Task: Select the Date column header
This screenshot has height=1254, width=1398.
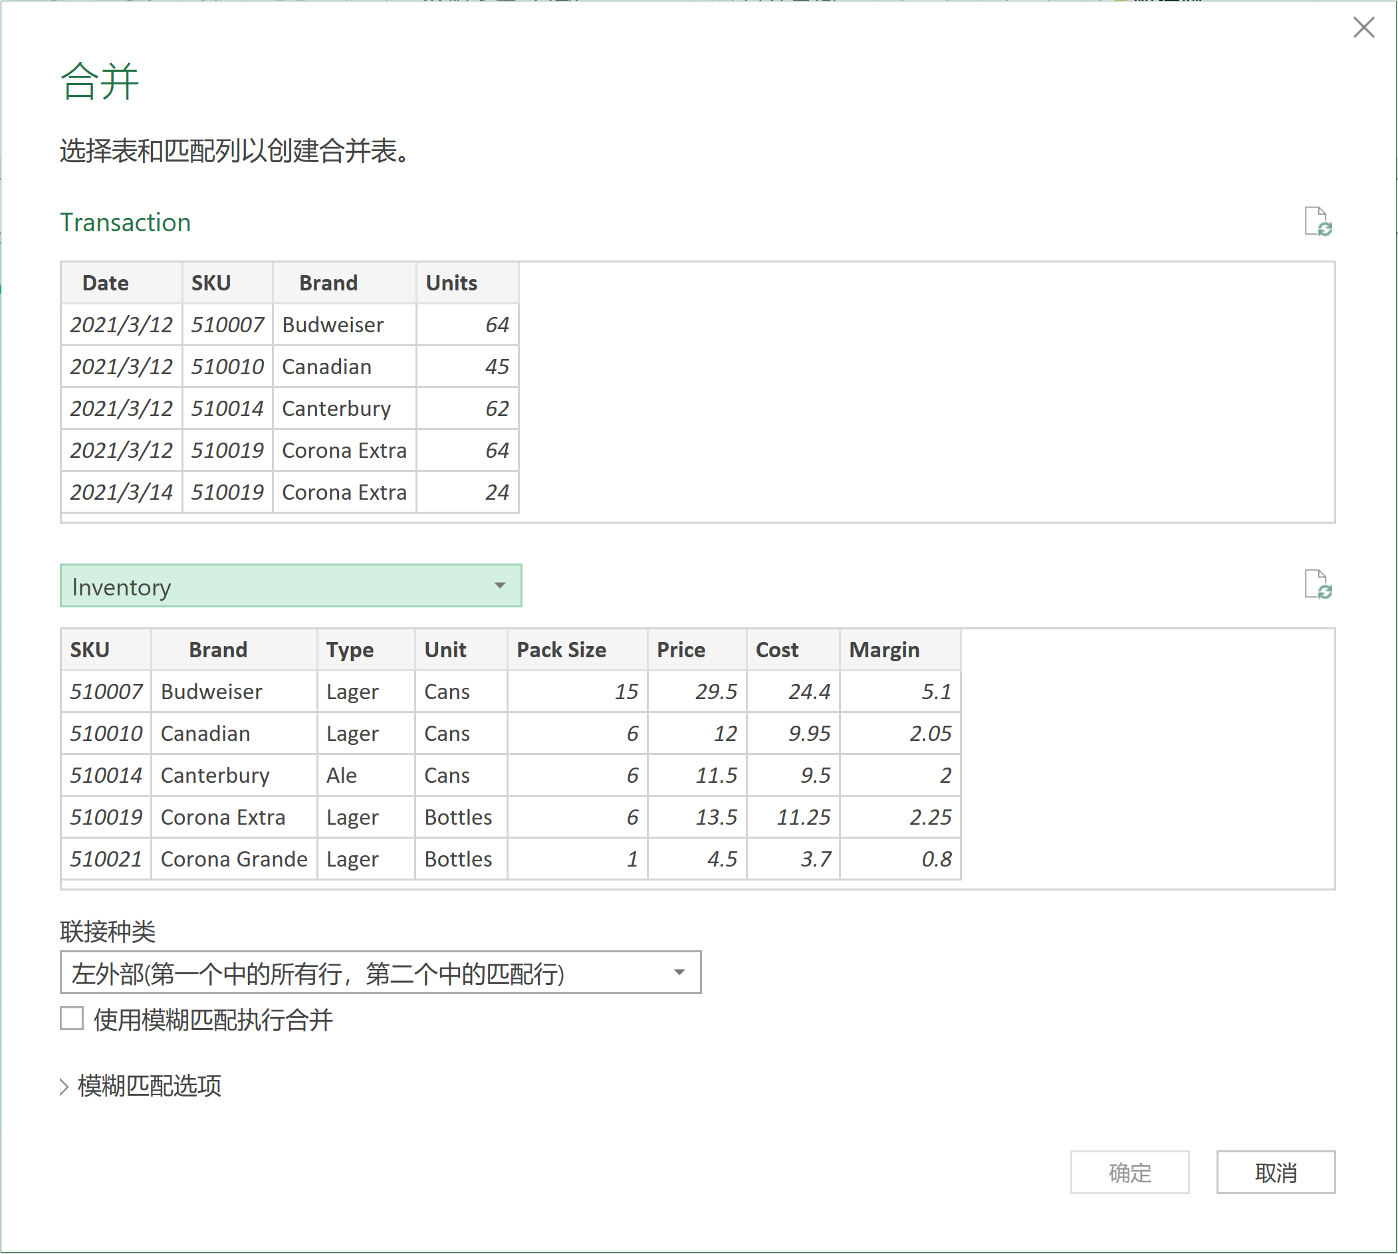Action: 106,283
